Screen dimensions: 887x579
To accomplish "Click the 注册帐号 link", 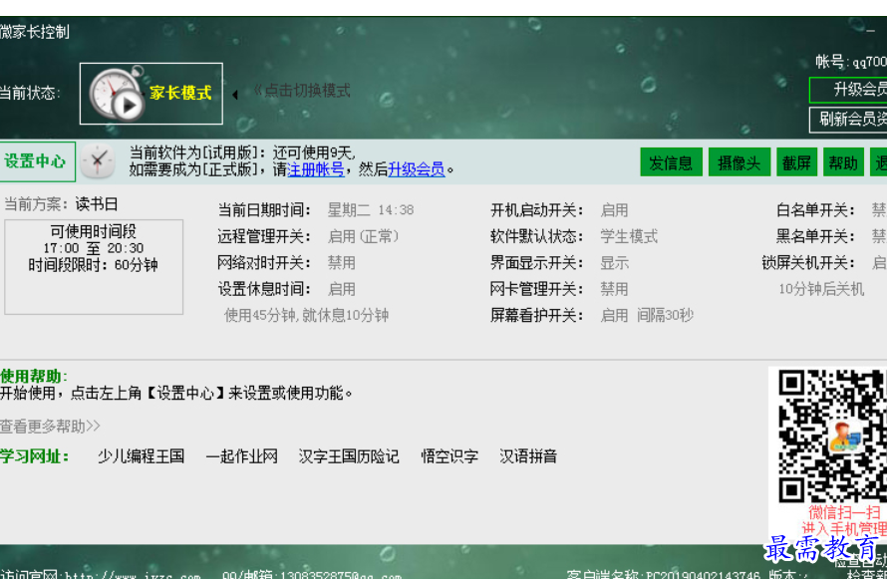I will coord(315,169).
